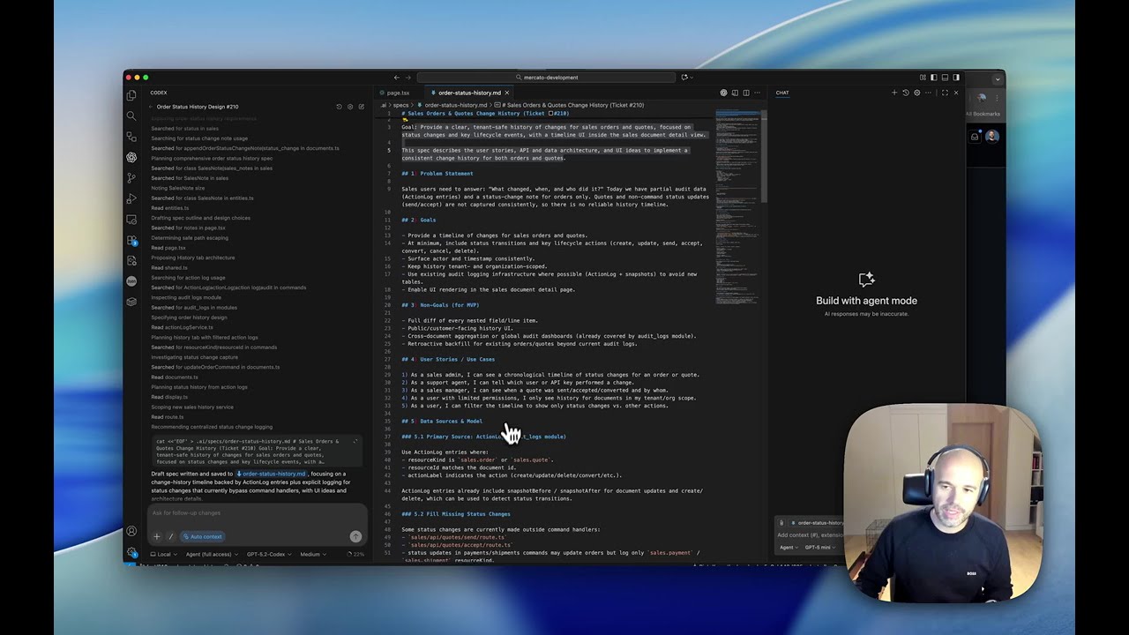Click 'Read documents.ts' log entry
The height and width of the screenshot is (635, 1129).
[x=174, y=377]
